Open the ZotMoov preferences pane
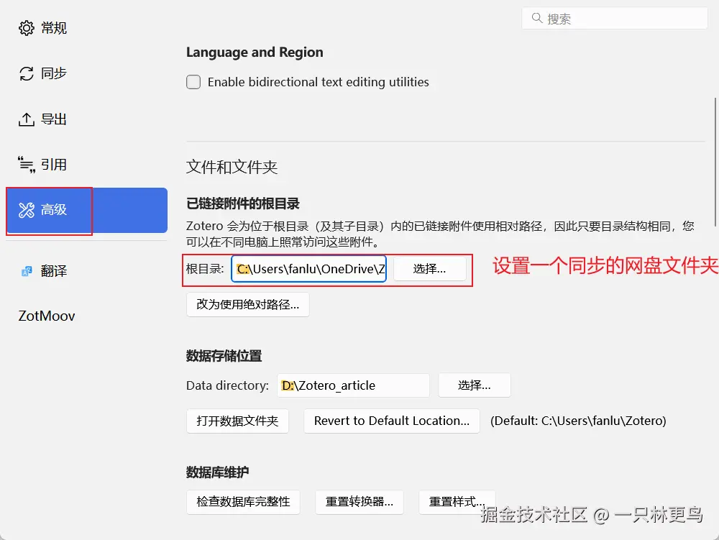The height and width of the screenshot is (540, 719). pos(87,316)
